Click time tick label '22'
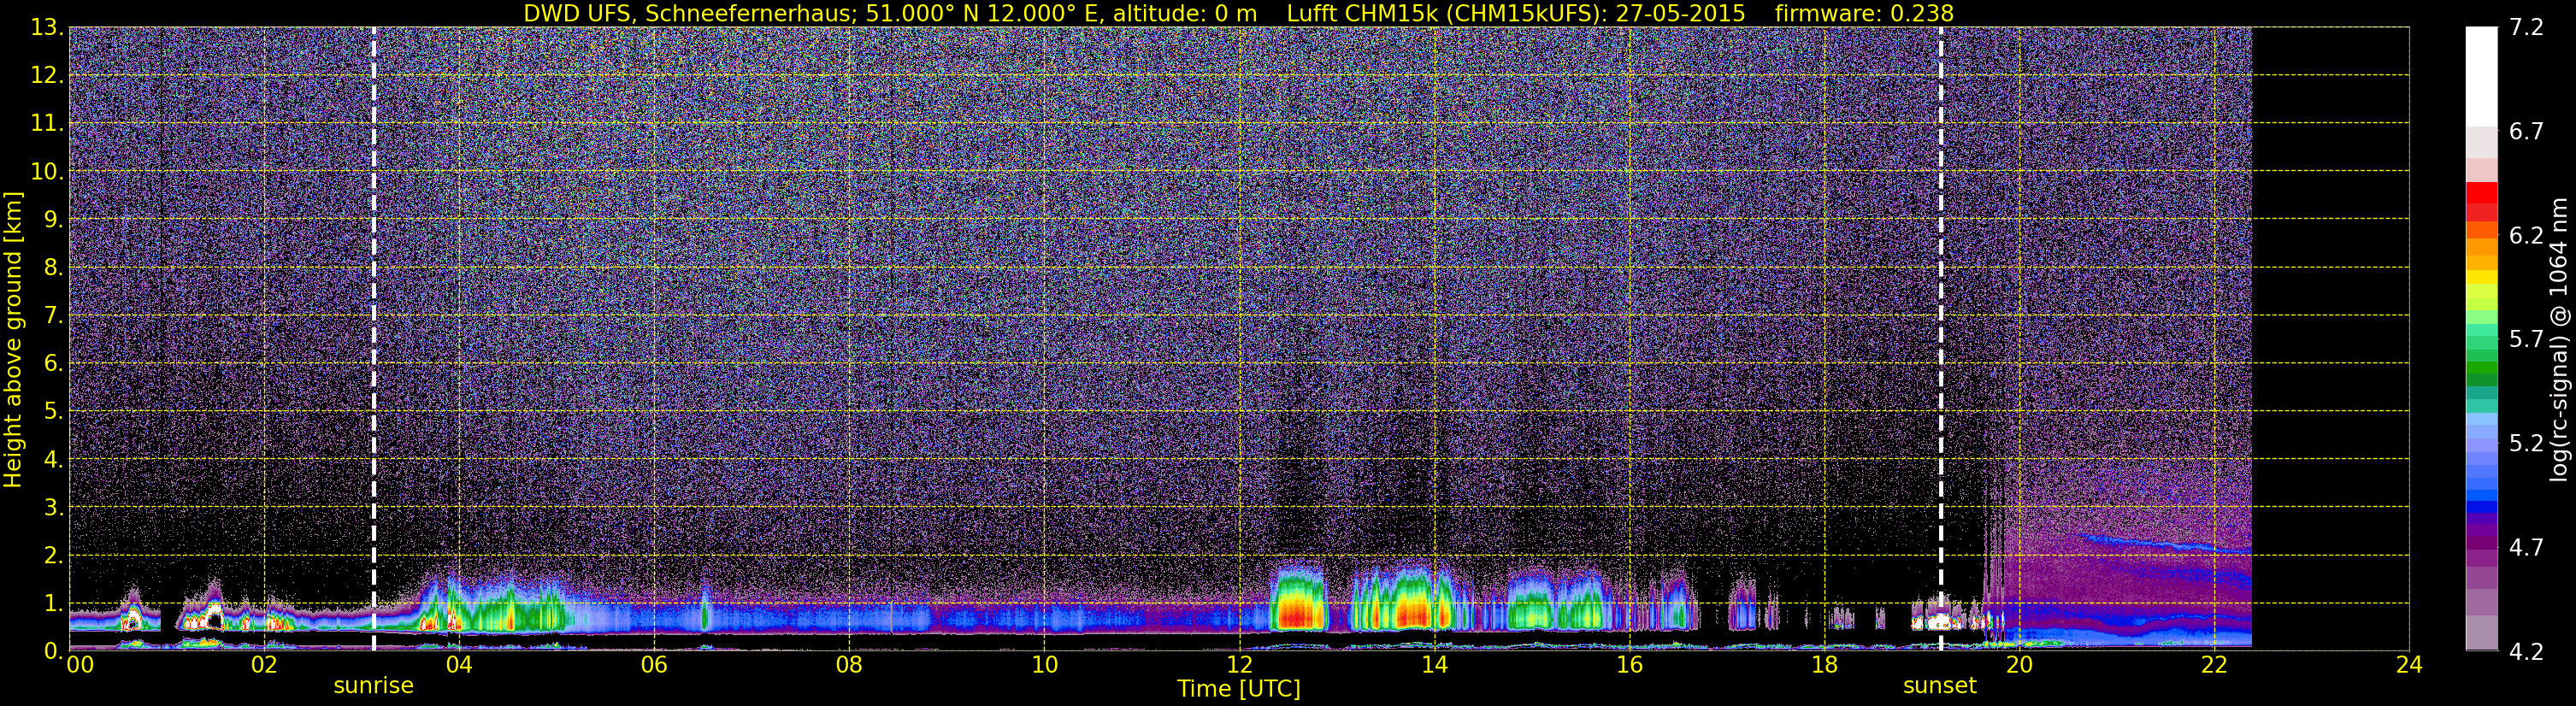 (x=2214, y=664)
